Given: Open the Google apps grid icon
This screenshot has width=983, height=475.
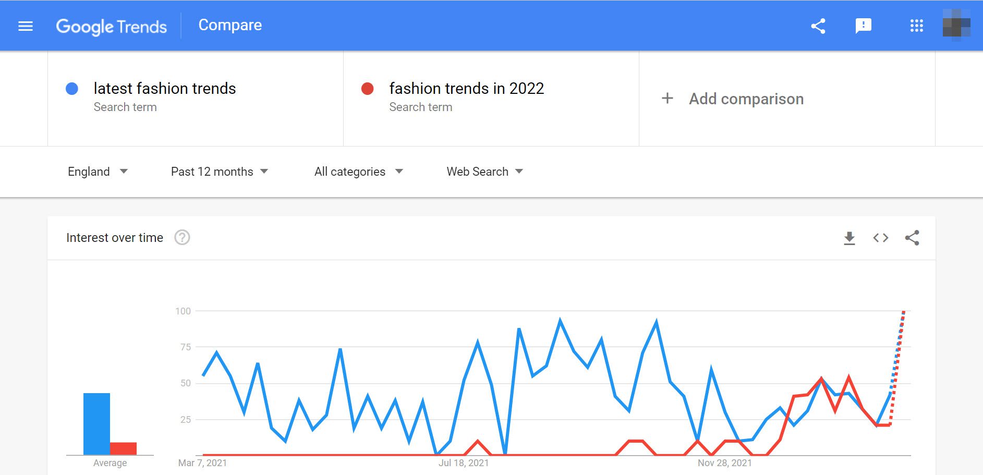Looking at the screenshot, I should coord(916,25).
